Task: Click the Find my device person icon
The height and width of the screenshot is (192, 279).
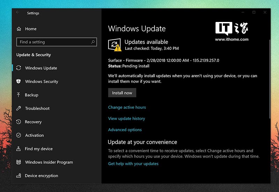Action: pos(18,149)
